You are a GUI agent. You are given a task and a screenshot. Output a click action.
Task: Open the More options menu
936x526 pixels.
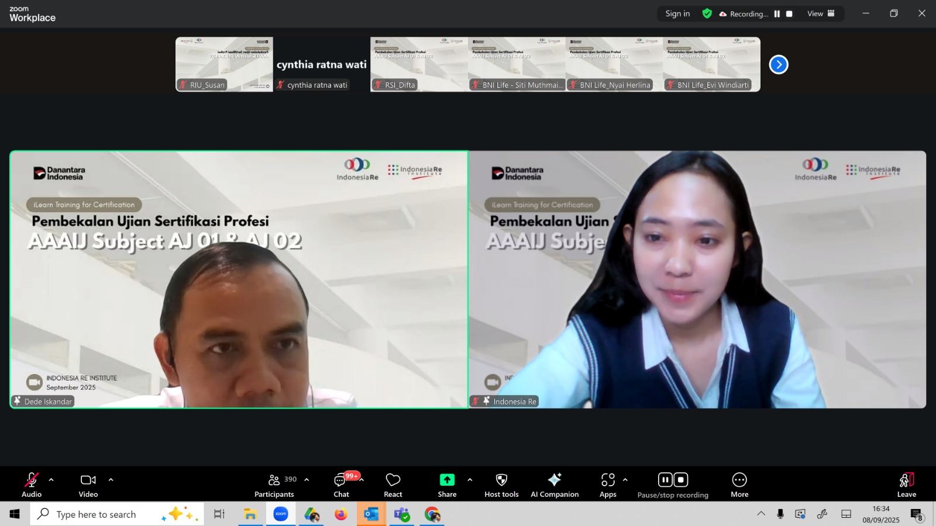[x=739, y=485]
